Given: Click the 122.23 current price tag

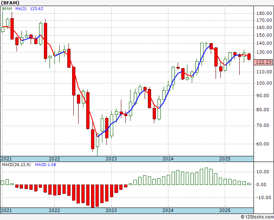Looking at the screenshot, I should click(x=263, y=62).
